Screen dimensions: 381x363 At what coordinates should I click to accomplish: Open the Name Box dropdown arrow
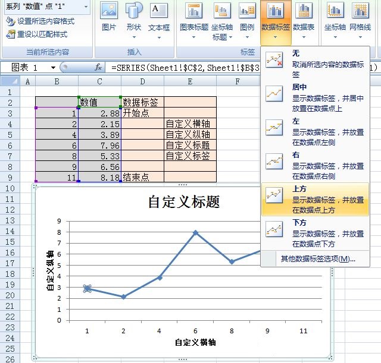[53, 68]
